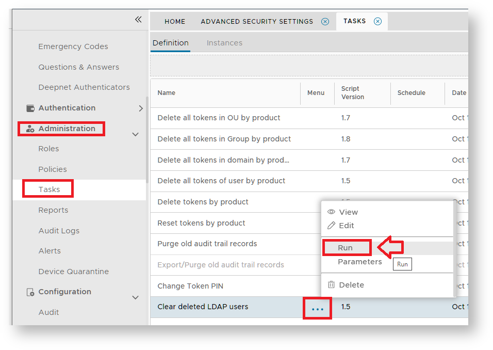Click the pencil Edit icon in context menu
Viewport: 493px width, 350px height.
coord(331,226)
